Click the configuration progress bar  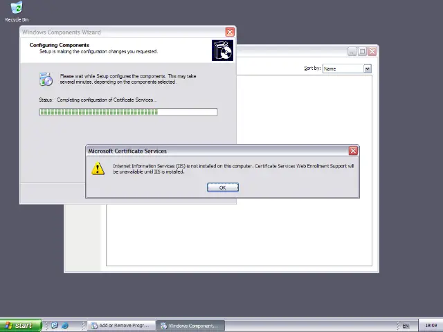tap(128, 112)
